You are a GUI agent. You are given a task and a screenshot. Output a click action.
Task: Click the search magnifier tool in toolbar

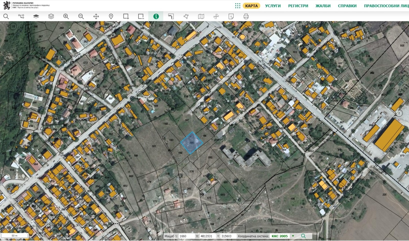pos(6,17)
